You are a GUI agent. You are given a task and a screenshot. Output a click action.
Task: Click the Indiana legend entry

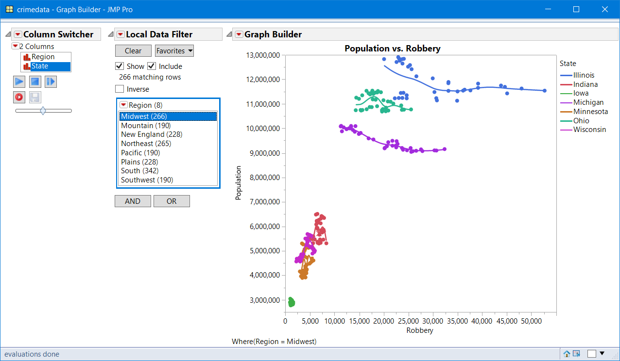pos(579,84)
